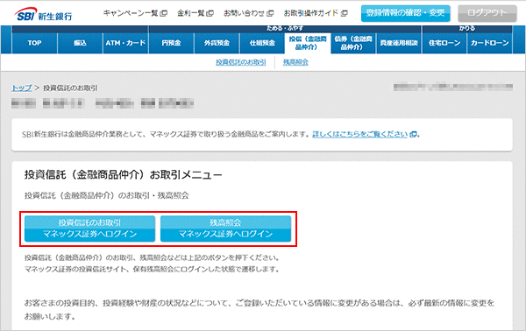This screenshot has width=526, height=331.
Task: Go to the TOP tab
Action: pyautogui.click(x=34, y=43)
